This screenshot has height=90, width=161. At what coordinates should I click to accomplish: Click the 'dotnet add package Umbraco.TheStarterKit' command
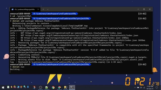pos(35,21)
